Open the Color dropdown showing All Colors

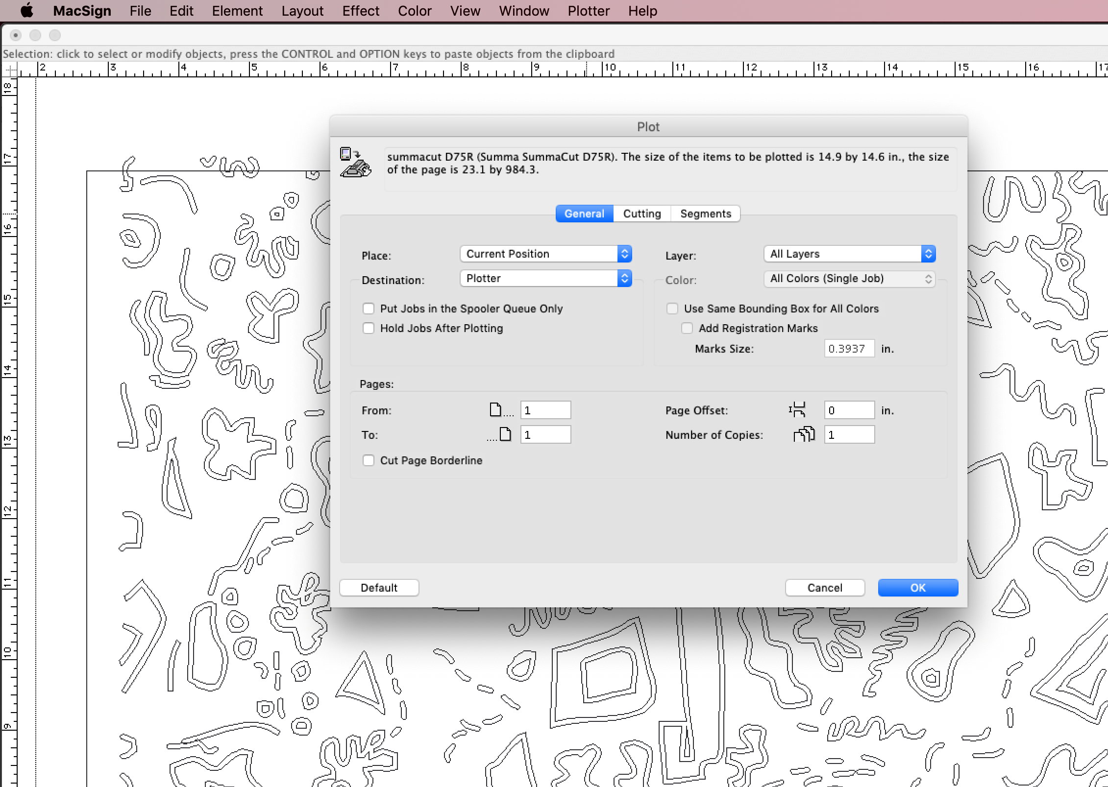click(x=850, y=279)
